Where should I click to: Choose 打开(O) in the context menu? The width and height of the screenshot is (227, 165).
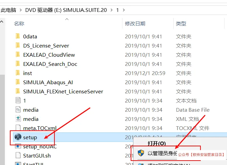click(x=157, y=143)
